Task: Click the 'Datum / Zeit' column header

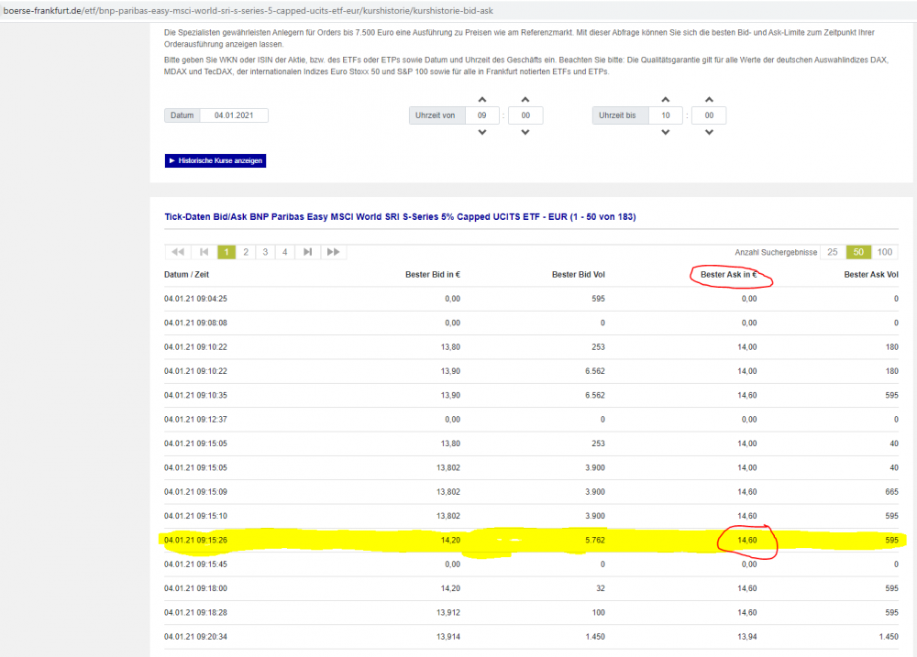Action: tap(186, 274)
